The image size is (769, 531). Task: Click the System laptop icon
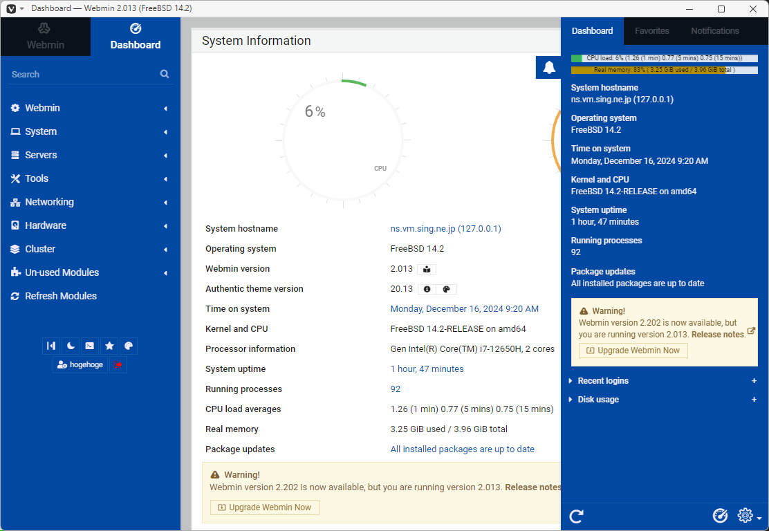pyautogui.click(x=15, y=131)
